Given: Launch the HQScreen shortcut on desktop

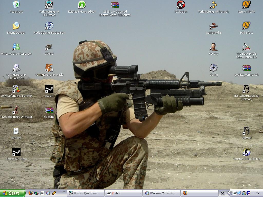Looking at the screenshot, I should (49, 5).
